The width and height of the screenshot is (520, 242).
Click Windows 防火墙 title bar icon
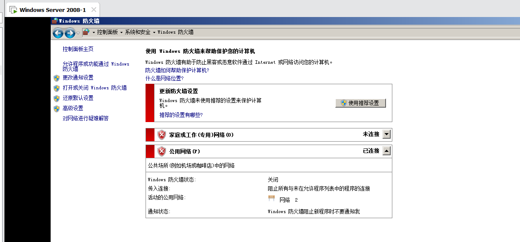click(54, 20)
